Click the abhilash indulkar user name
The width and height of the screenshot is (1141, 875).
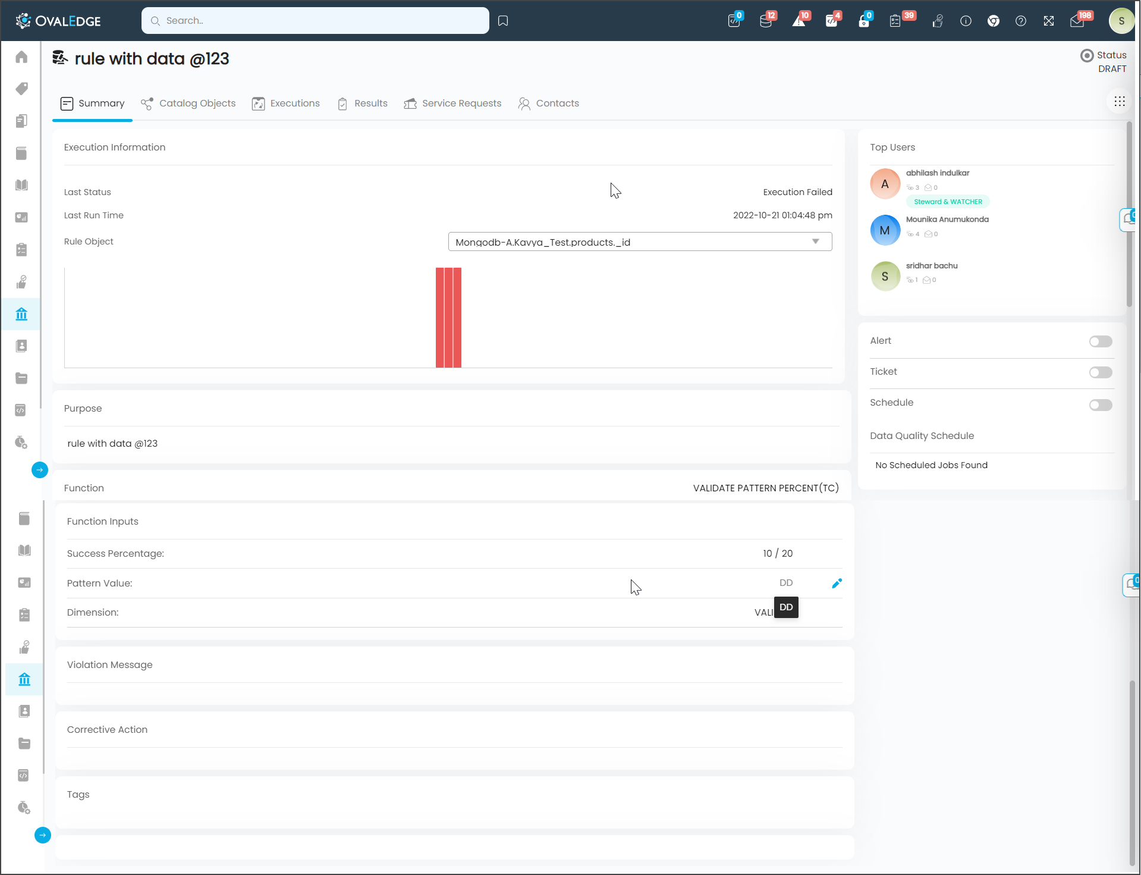[x=937, y=173]
